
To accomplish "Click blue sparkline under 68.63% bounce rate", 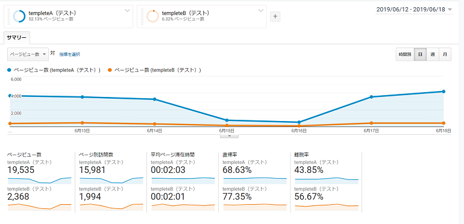I will pos(255,181).
